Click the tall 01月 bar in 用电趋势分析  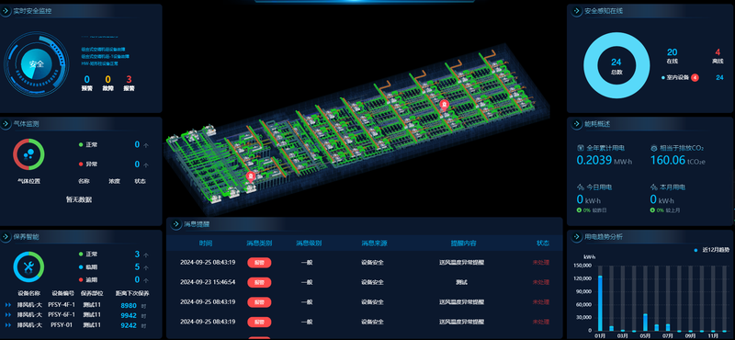(x=600, y=303)
